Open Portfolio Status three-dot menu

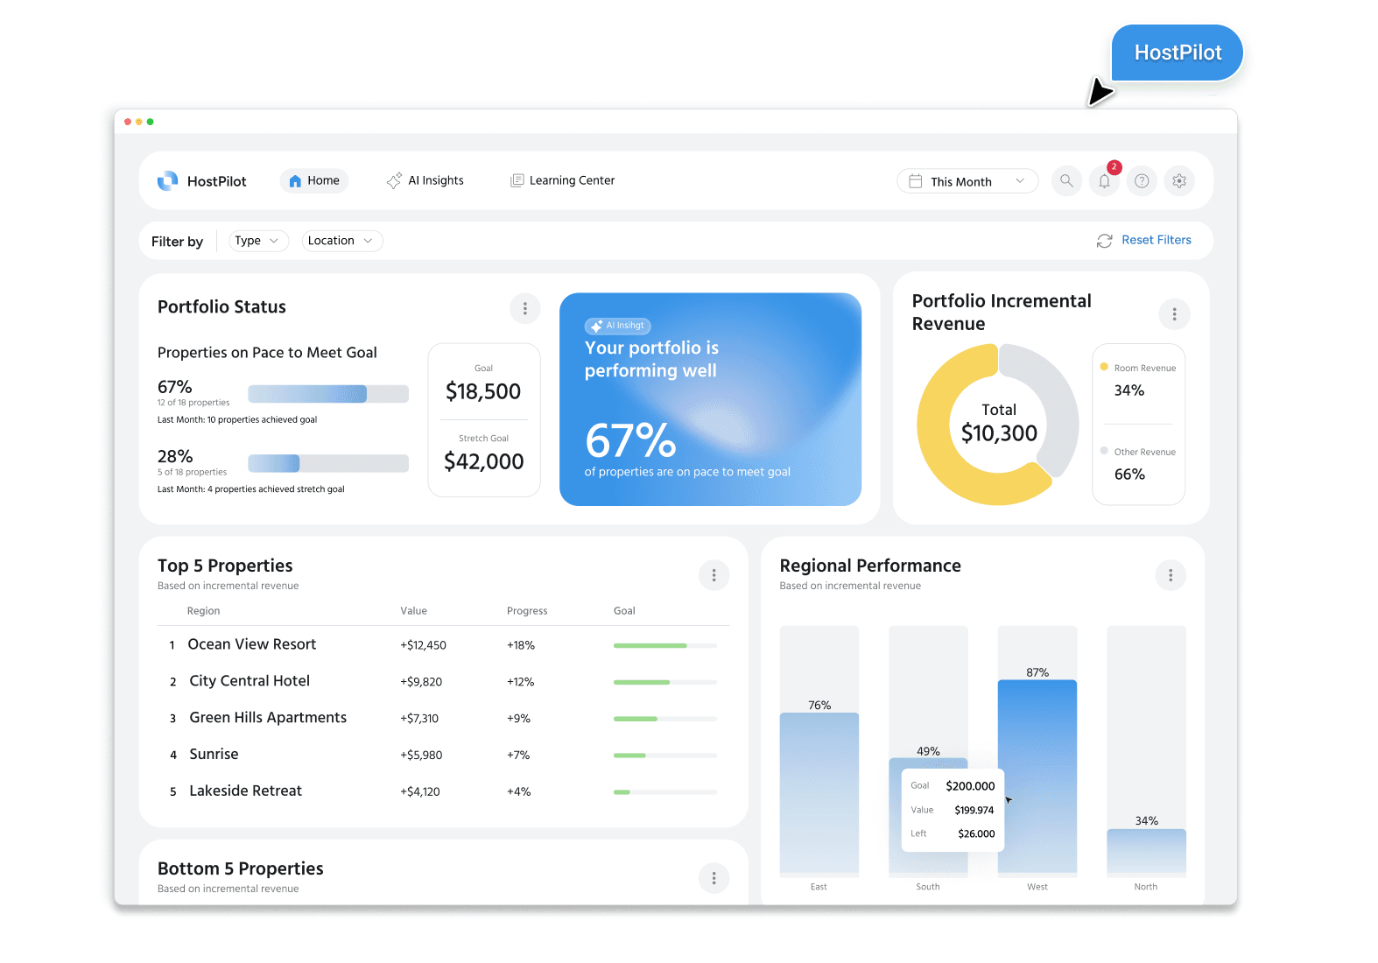point(525,308)
